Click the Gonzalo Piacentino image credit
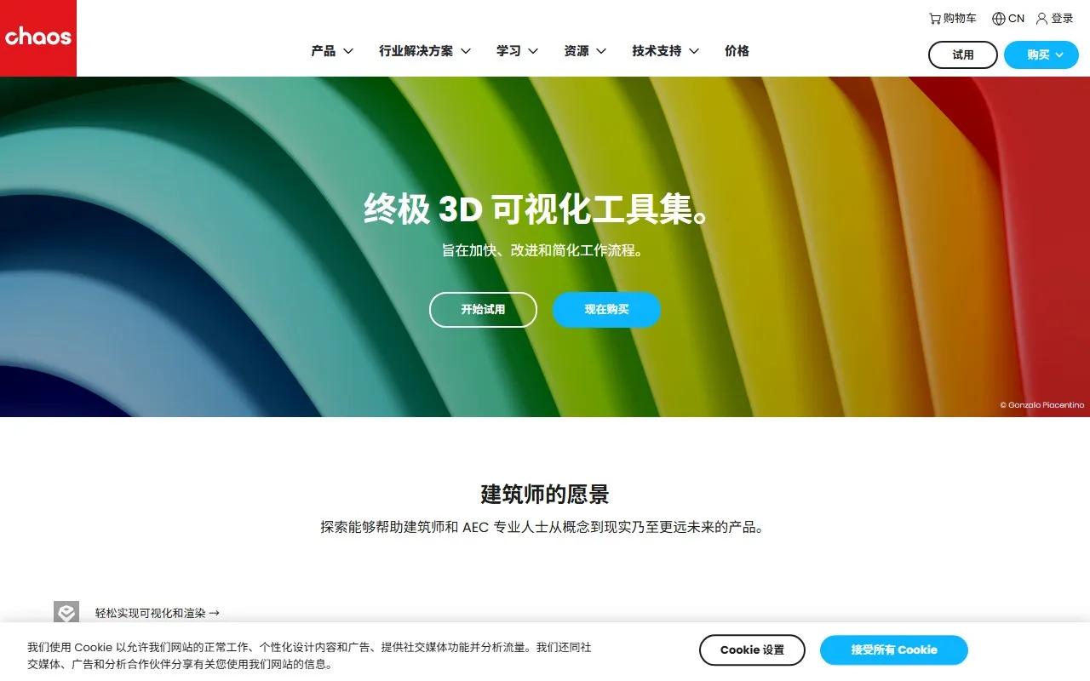The width and height of the screenshot is (1090, 681). pyautogui.click(x=1041, y=405)
